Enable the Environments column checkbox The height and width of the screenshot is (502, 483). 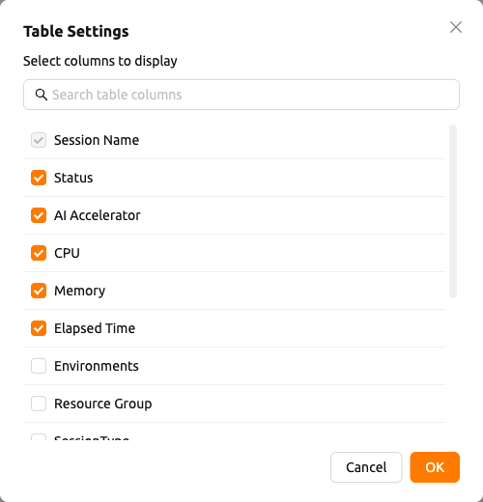pyautogui.click(x=39, y=366)
